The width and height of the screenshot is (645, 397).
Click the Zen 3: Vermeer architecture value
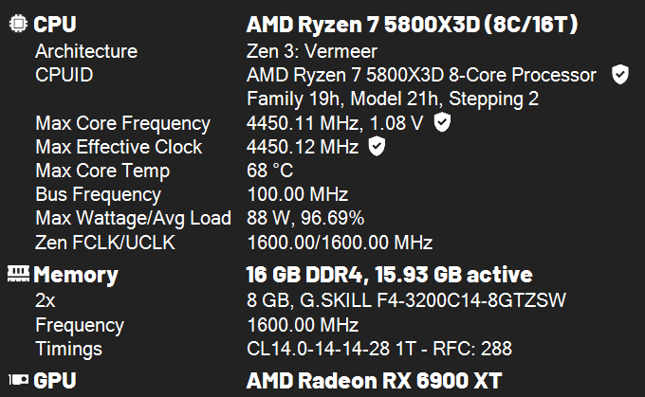pos(312,51)
